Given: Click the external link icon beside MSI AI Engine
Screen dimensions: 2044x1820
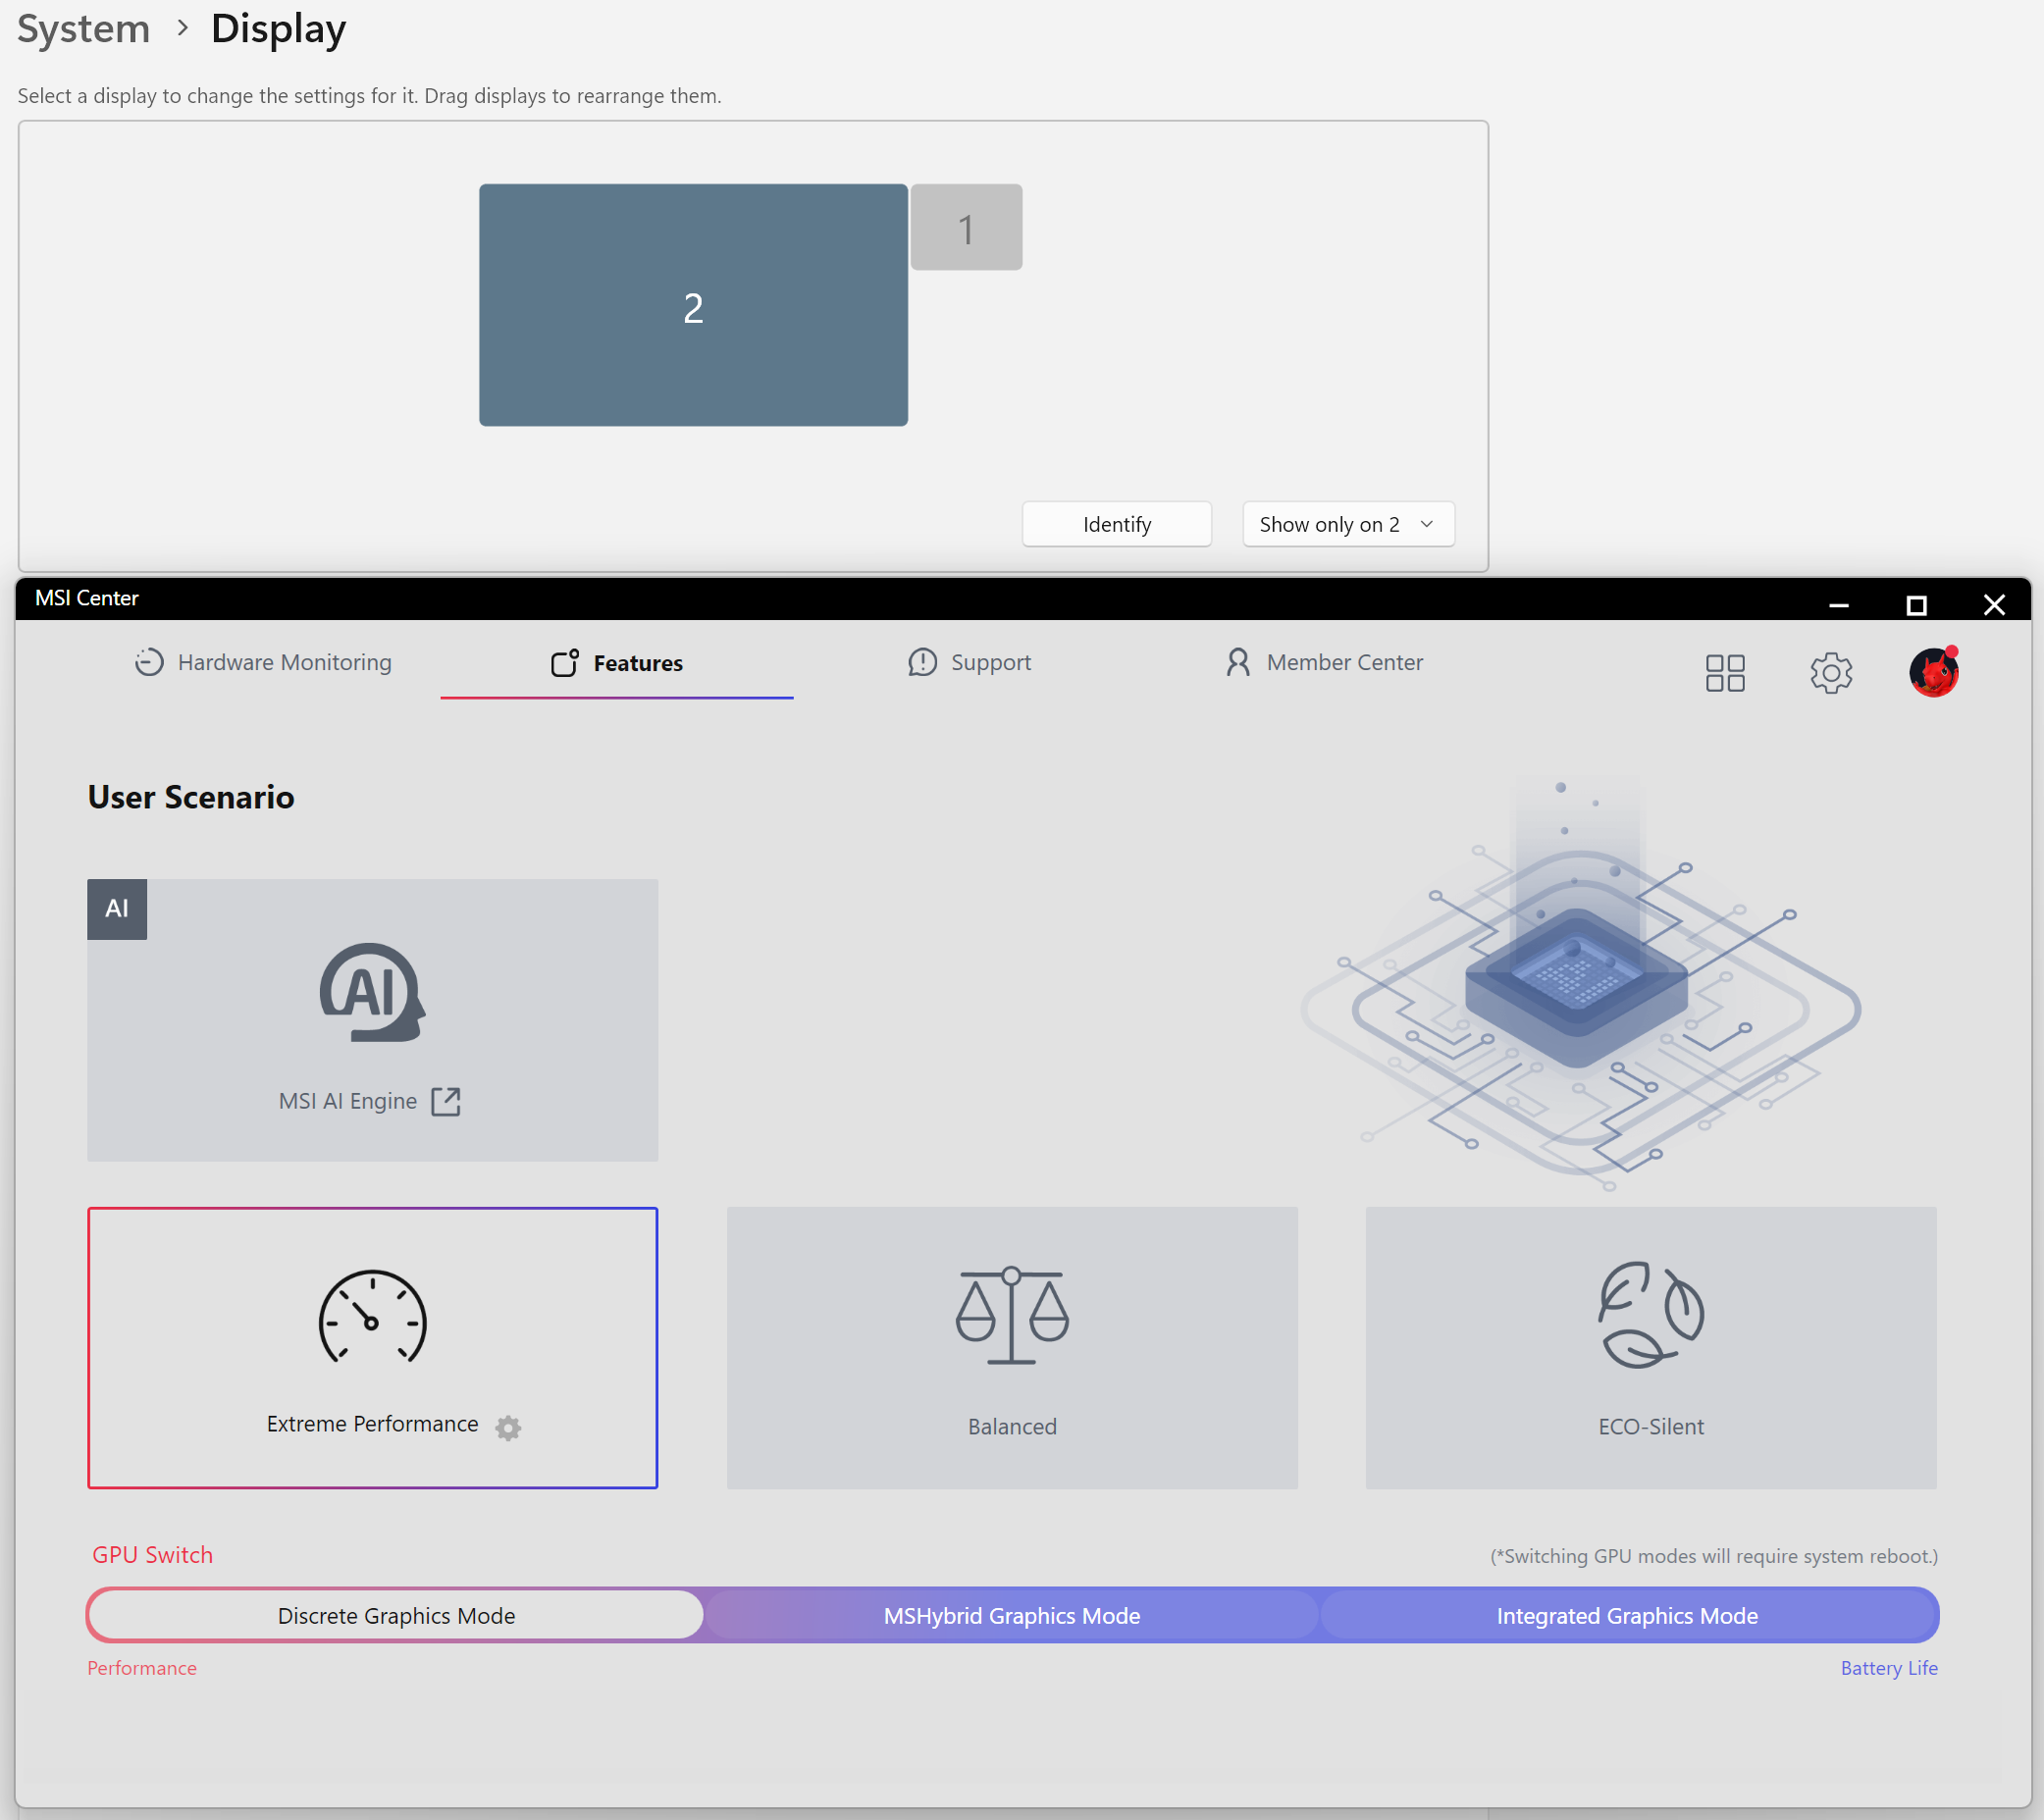Looking at the screenshot, I should coord(446,1101).
